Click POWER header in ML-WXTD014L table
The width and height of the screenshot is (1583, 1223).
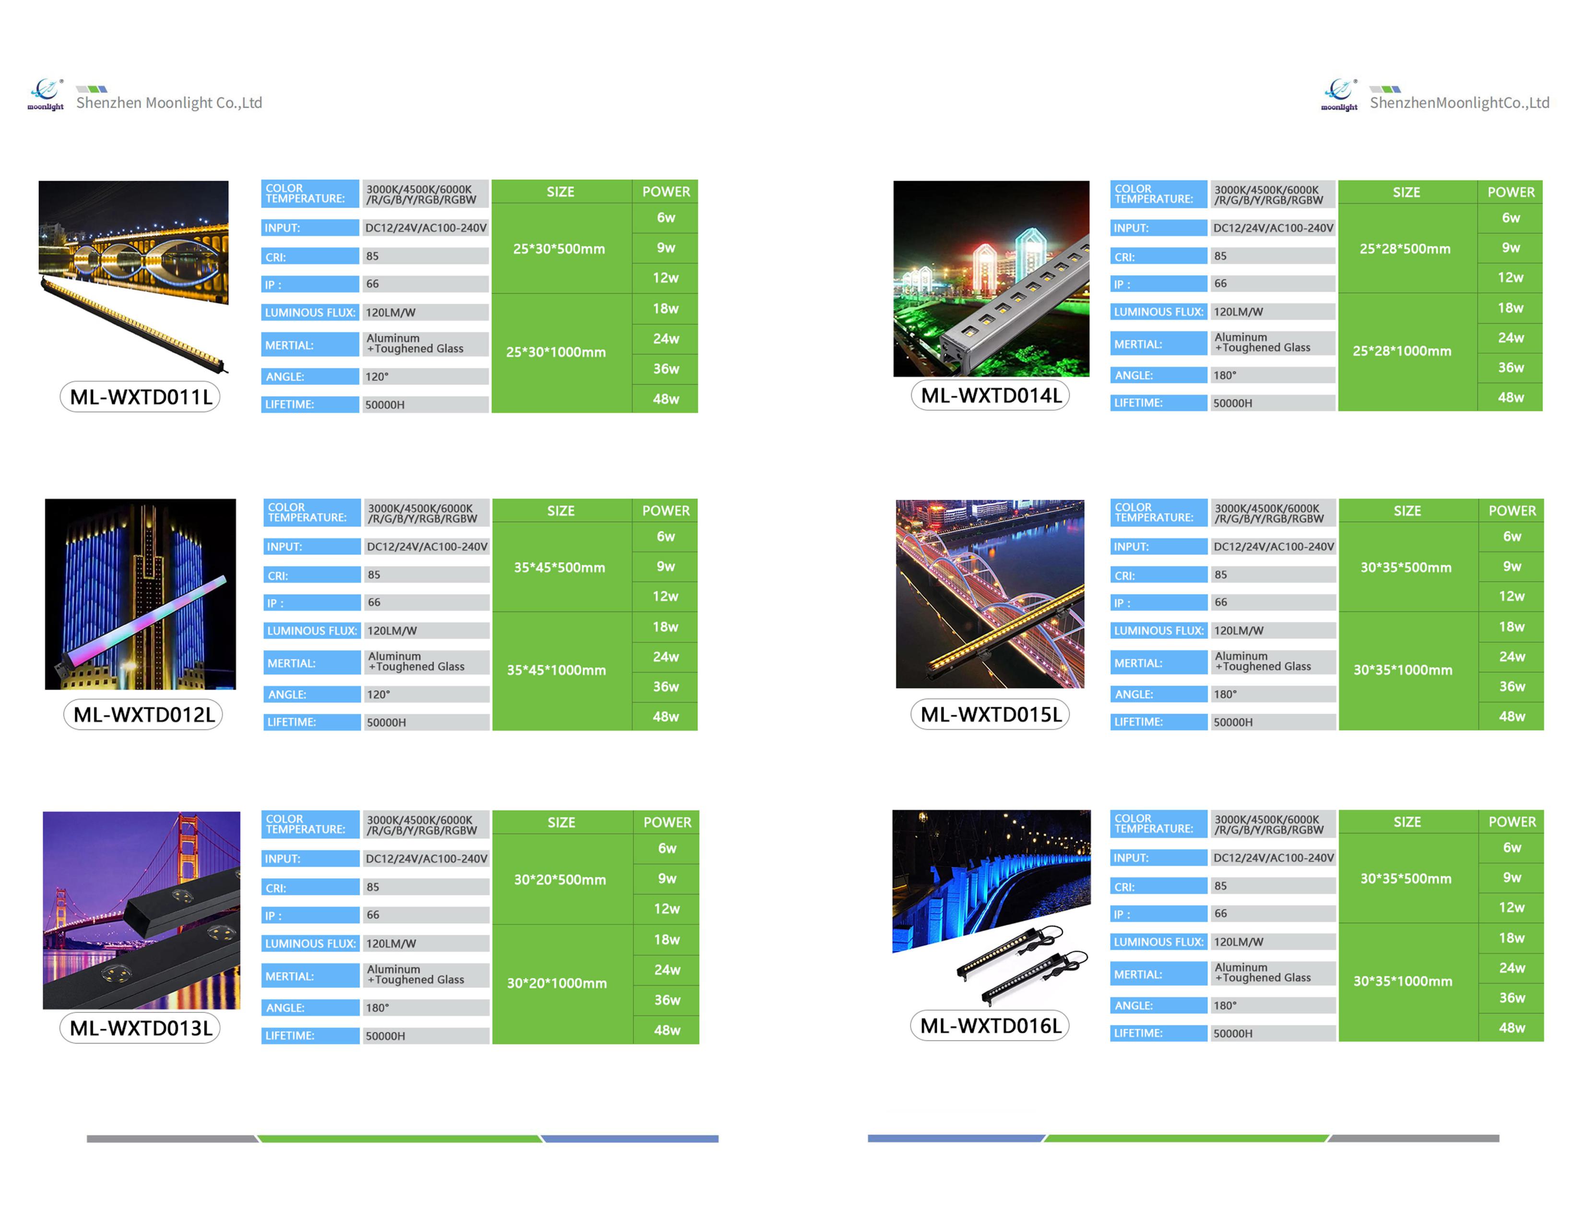1511,192
